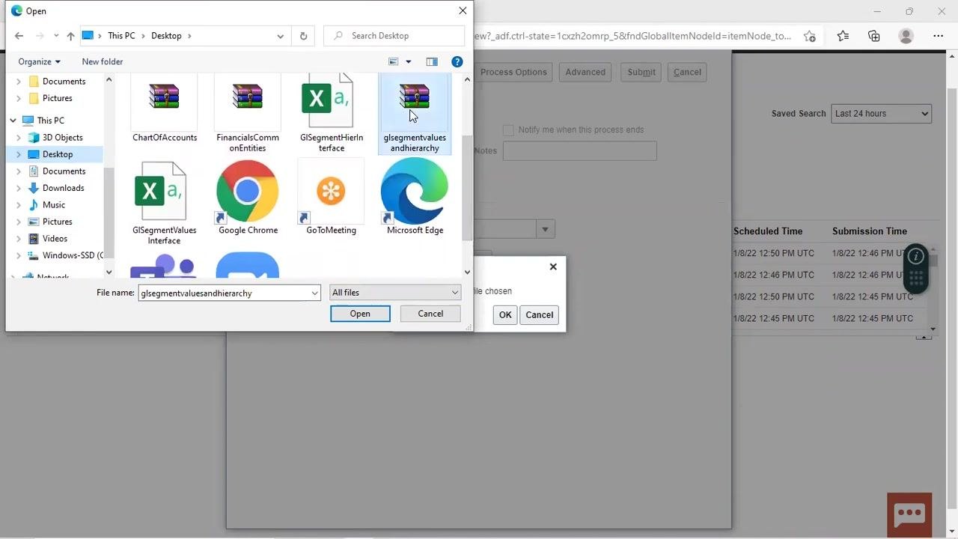958x539 pixels.
Task: Select the GlSegmentHierInterface Excel file
Action: coord(332,114)
